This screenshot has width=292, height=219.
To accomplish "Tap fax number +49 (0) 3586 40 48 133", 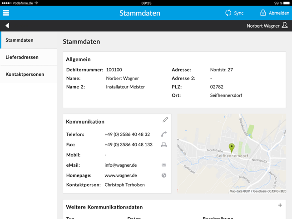I will (x=129, y=144).
